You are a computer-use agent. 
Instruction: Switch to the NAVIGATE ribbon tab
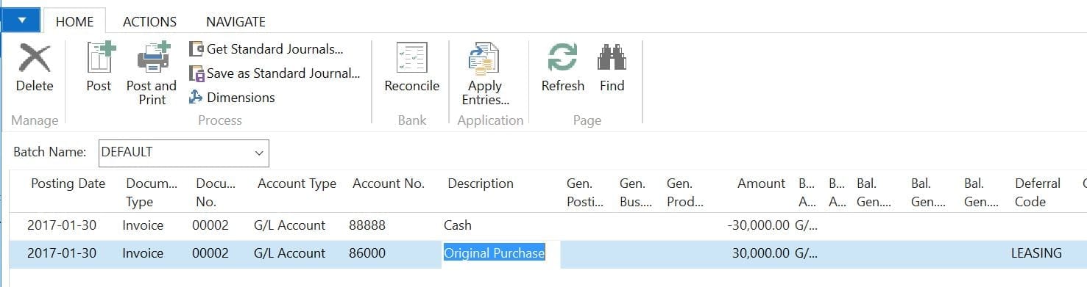[x=236, y=21]
